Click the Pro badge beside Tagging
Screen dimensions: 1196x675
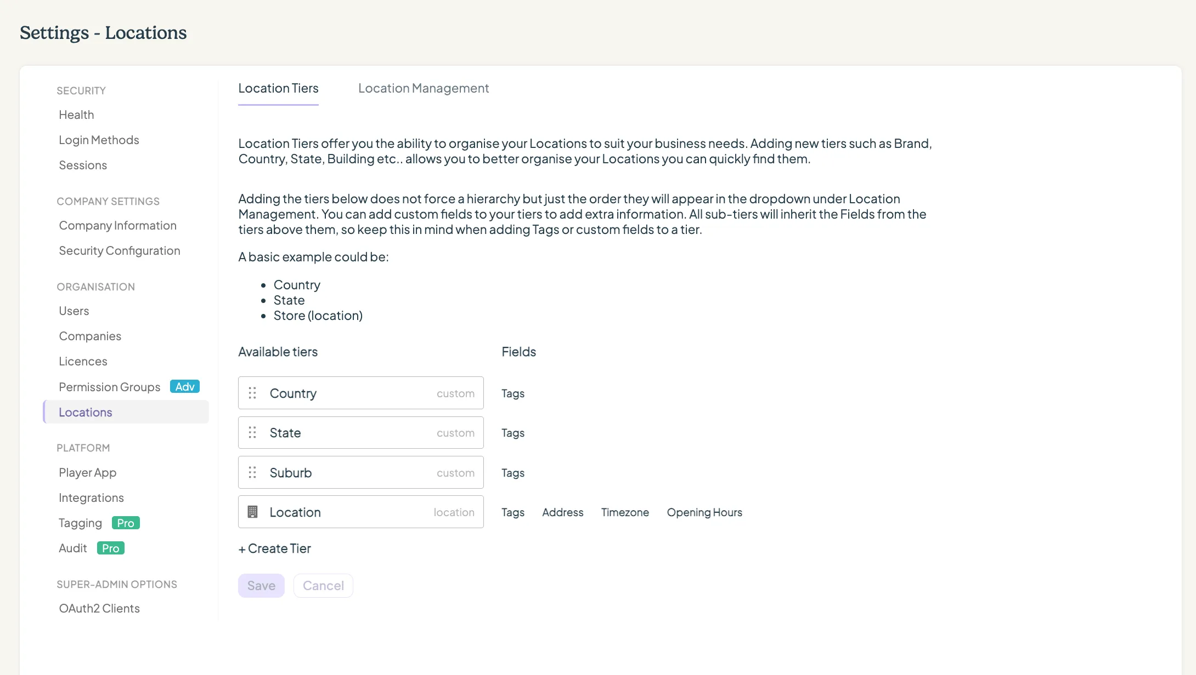(x=126, y=523)
